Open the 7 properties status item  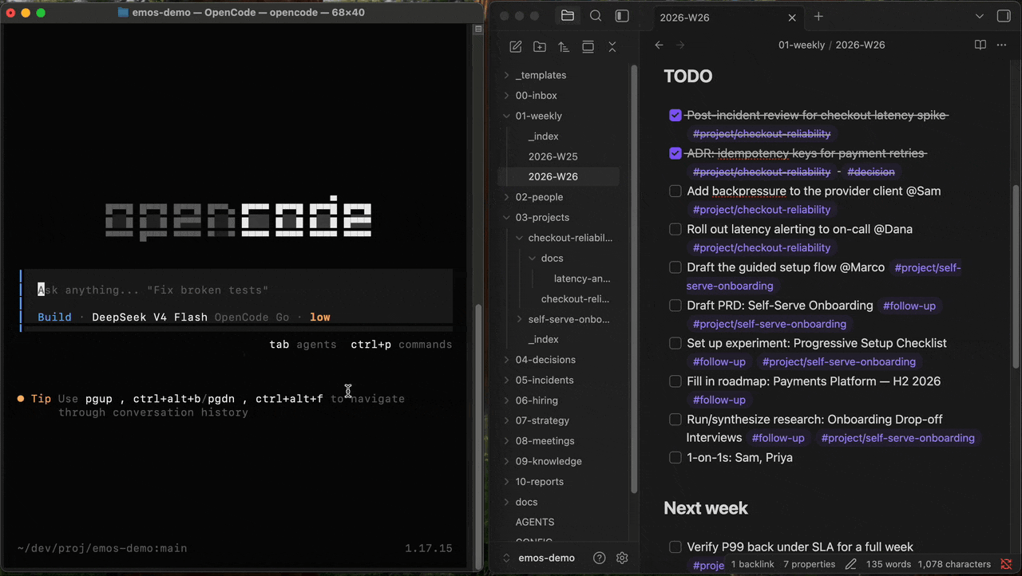click(809, 564)
